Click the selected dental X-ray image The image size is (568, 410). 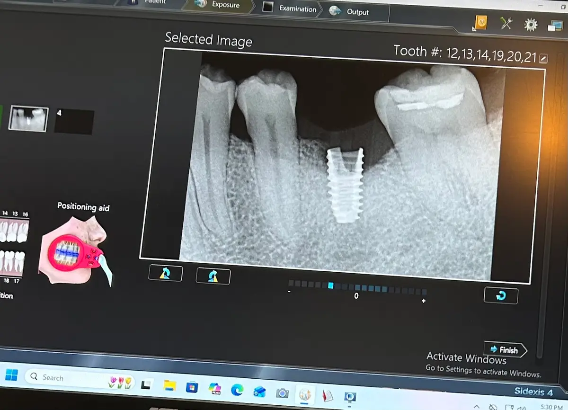pos(342,166)
